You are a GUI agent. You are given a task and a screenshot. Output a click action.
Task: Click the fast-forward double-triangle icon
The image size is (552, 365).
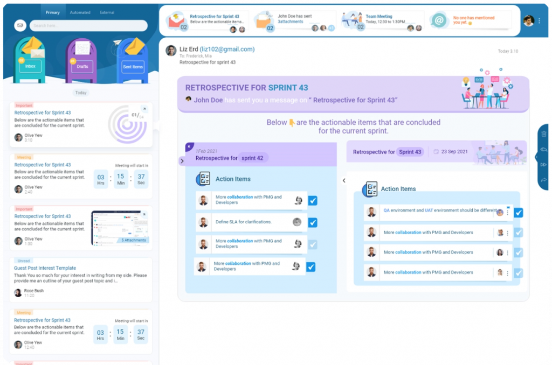coord(544,165)
